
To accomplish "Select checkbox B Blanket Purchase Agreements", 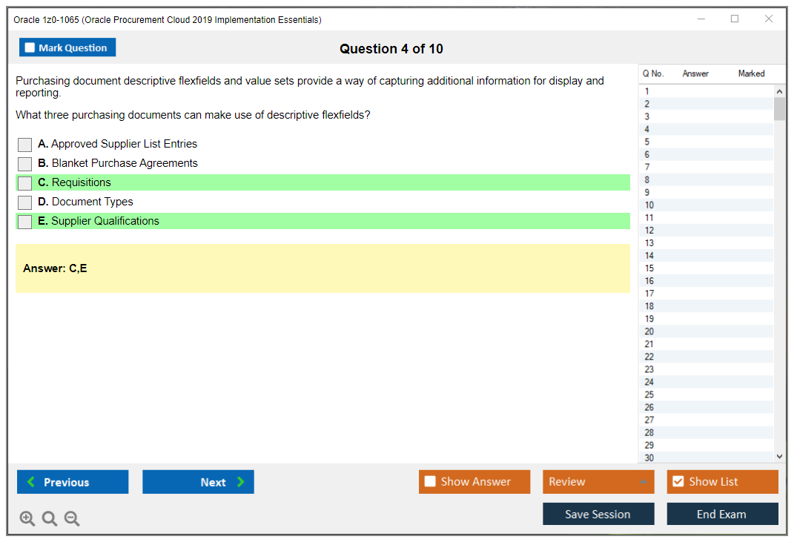I will coord(25,164).
